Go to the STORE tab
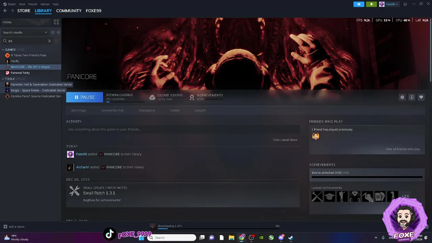 pos(24,11)
